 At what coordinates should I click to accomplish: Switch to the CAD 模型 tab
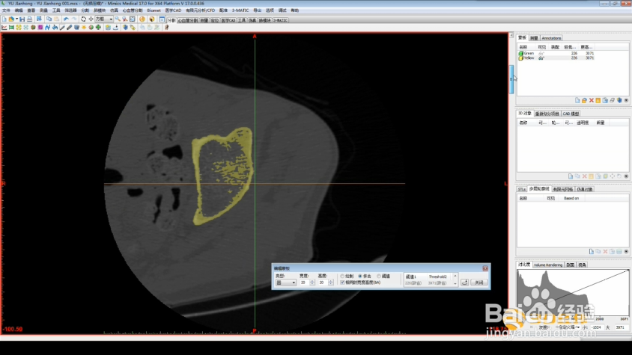(x=571, y=114)
